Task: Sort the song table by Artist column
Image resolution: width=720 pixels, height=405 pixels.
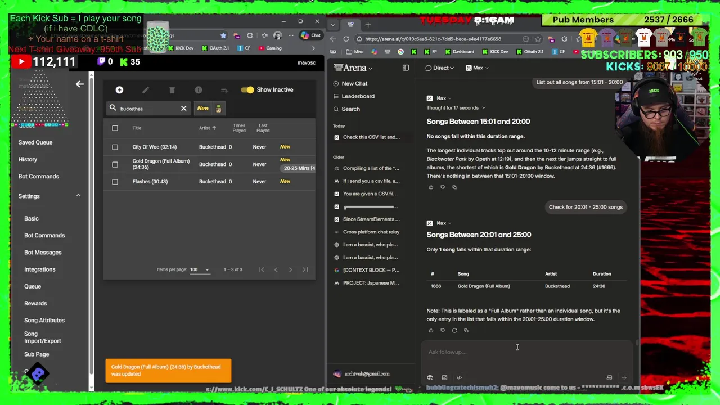Action: (x=207, y=128)
